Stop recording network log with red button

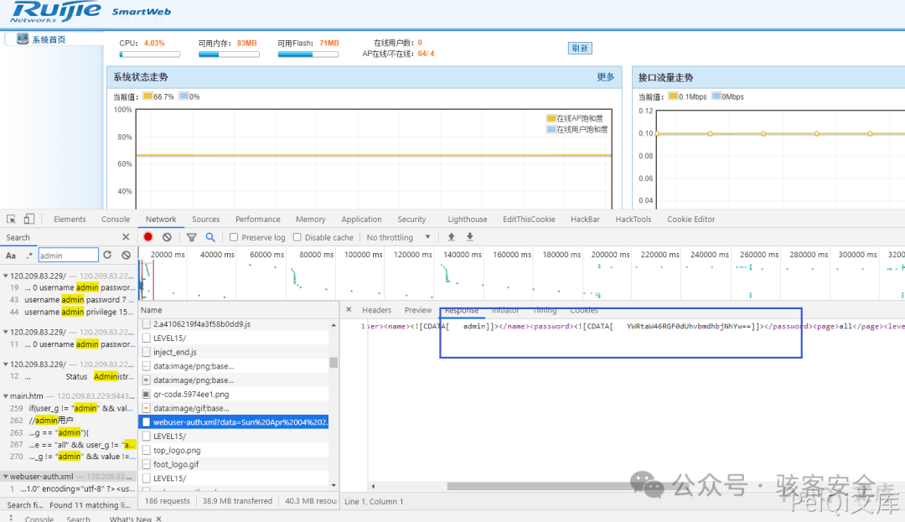click(x=148, y=237)
